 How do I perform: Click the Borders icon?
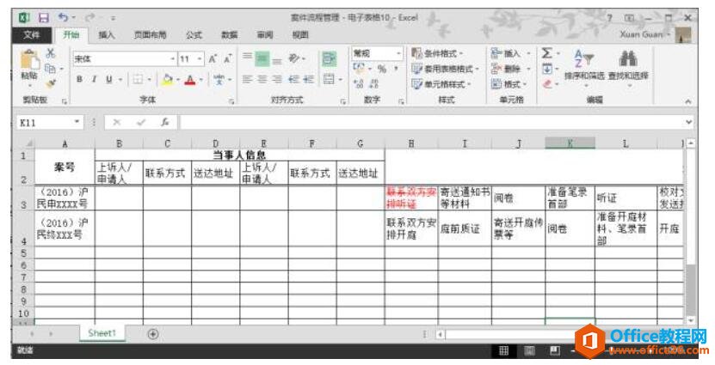coord(138,80)
